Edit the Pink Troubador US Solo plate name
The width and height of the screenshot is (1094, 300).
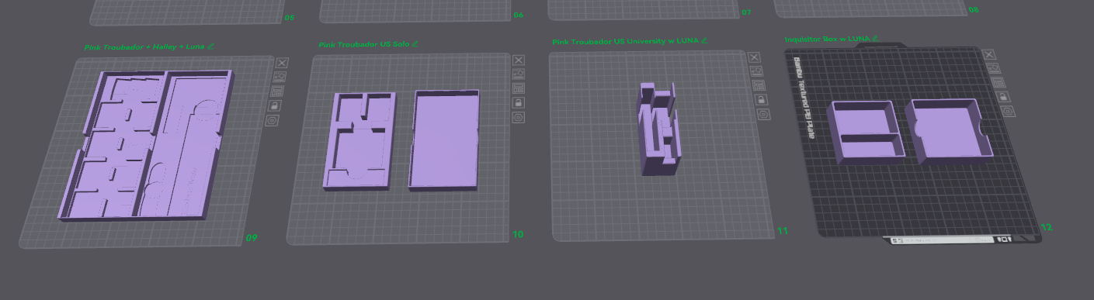point(415,44)
